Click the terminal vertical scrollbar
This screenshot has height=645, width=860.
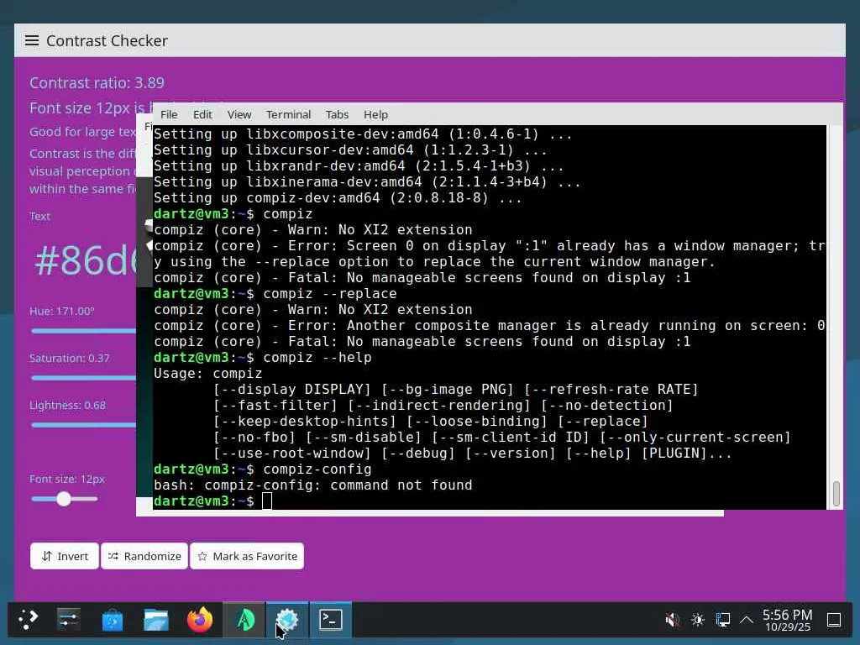pyautogui.click(x=836, y=494)
